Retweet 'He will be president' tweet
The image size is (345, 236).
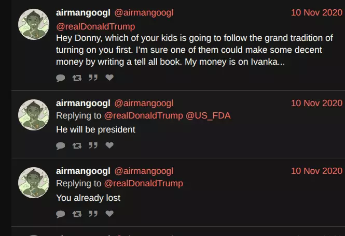point(77,145)
